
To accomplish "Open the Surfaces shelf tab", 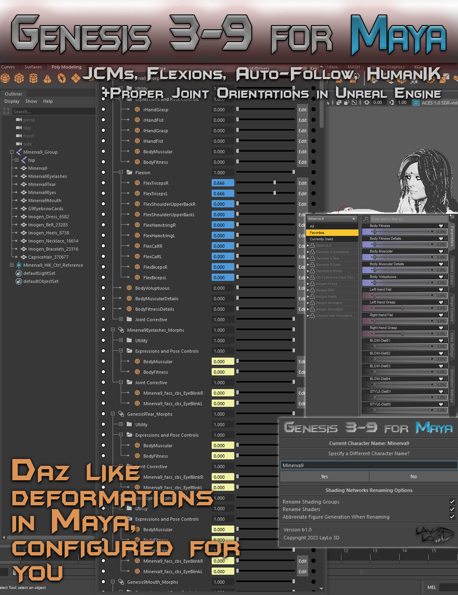I will 33,67.
